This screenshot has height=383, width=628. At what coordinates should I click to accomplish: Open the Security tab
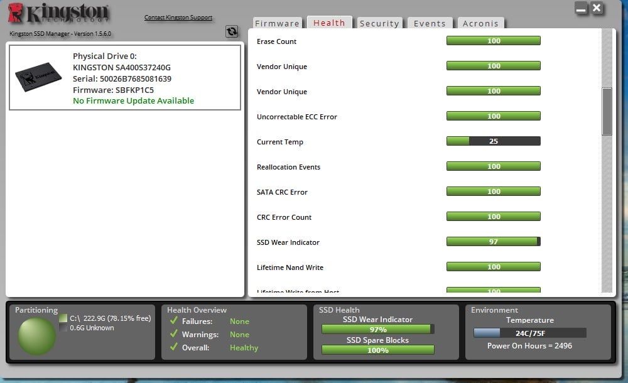(x=379, y=23)
